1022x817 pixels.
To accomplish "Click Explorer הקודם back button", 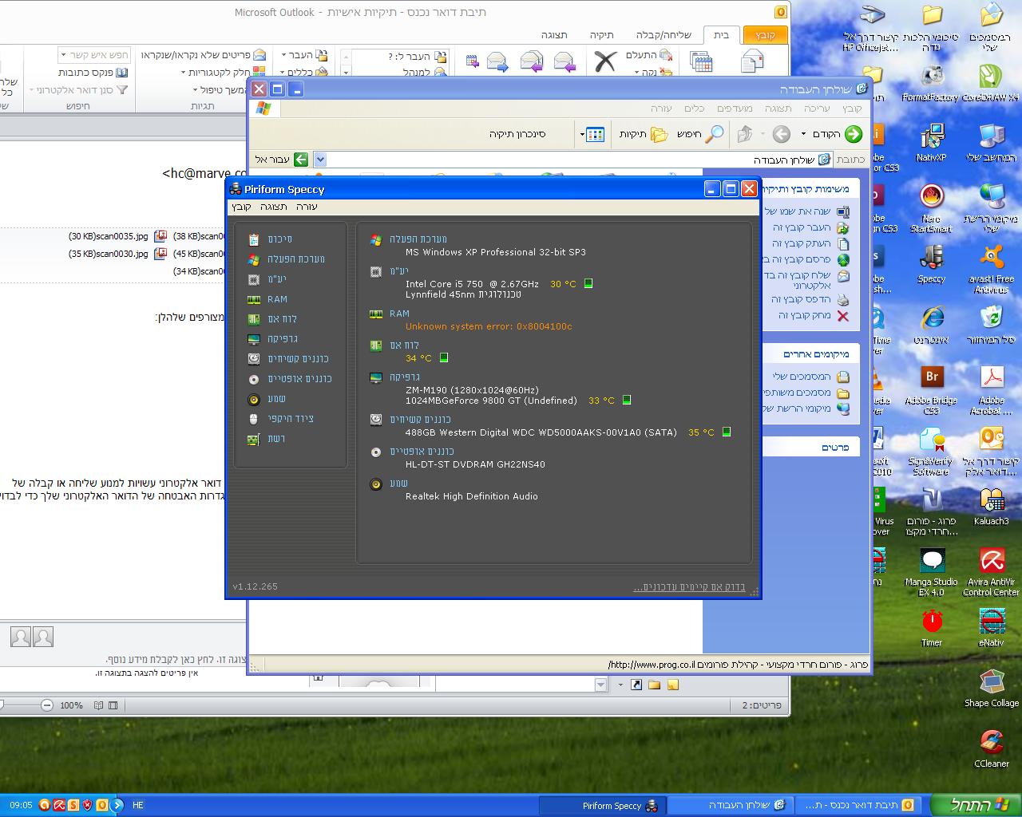I will [x=837, y=134].
